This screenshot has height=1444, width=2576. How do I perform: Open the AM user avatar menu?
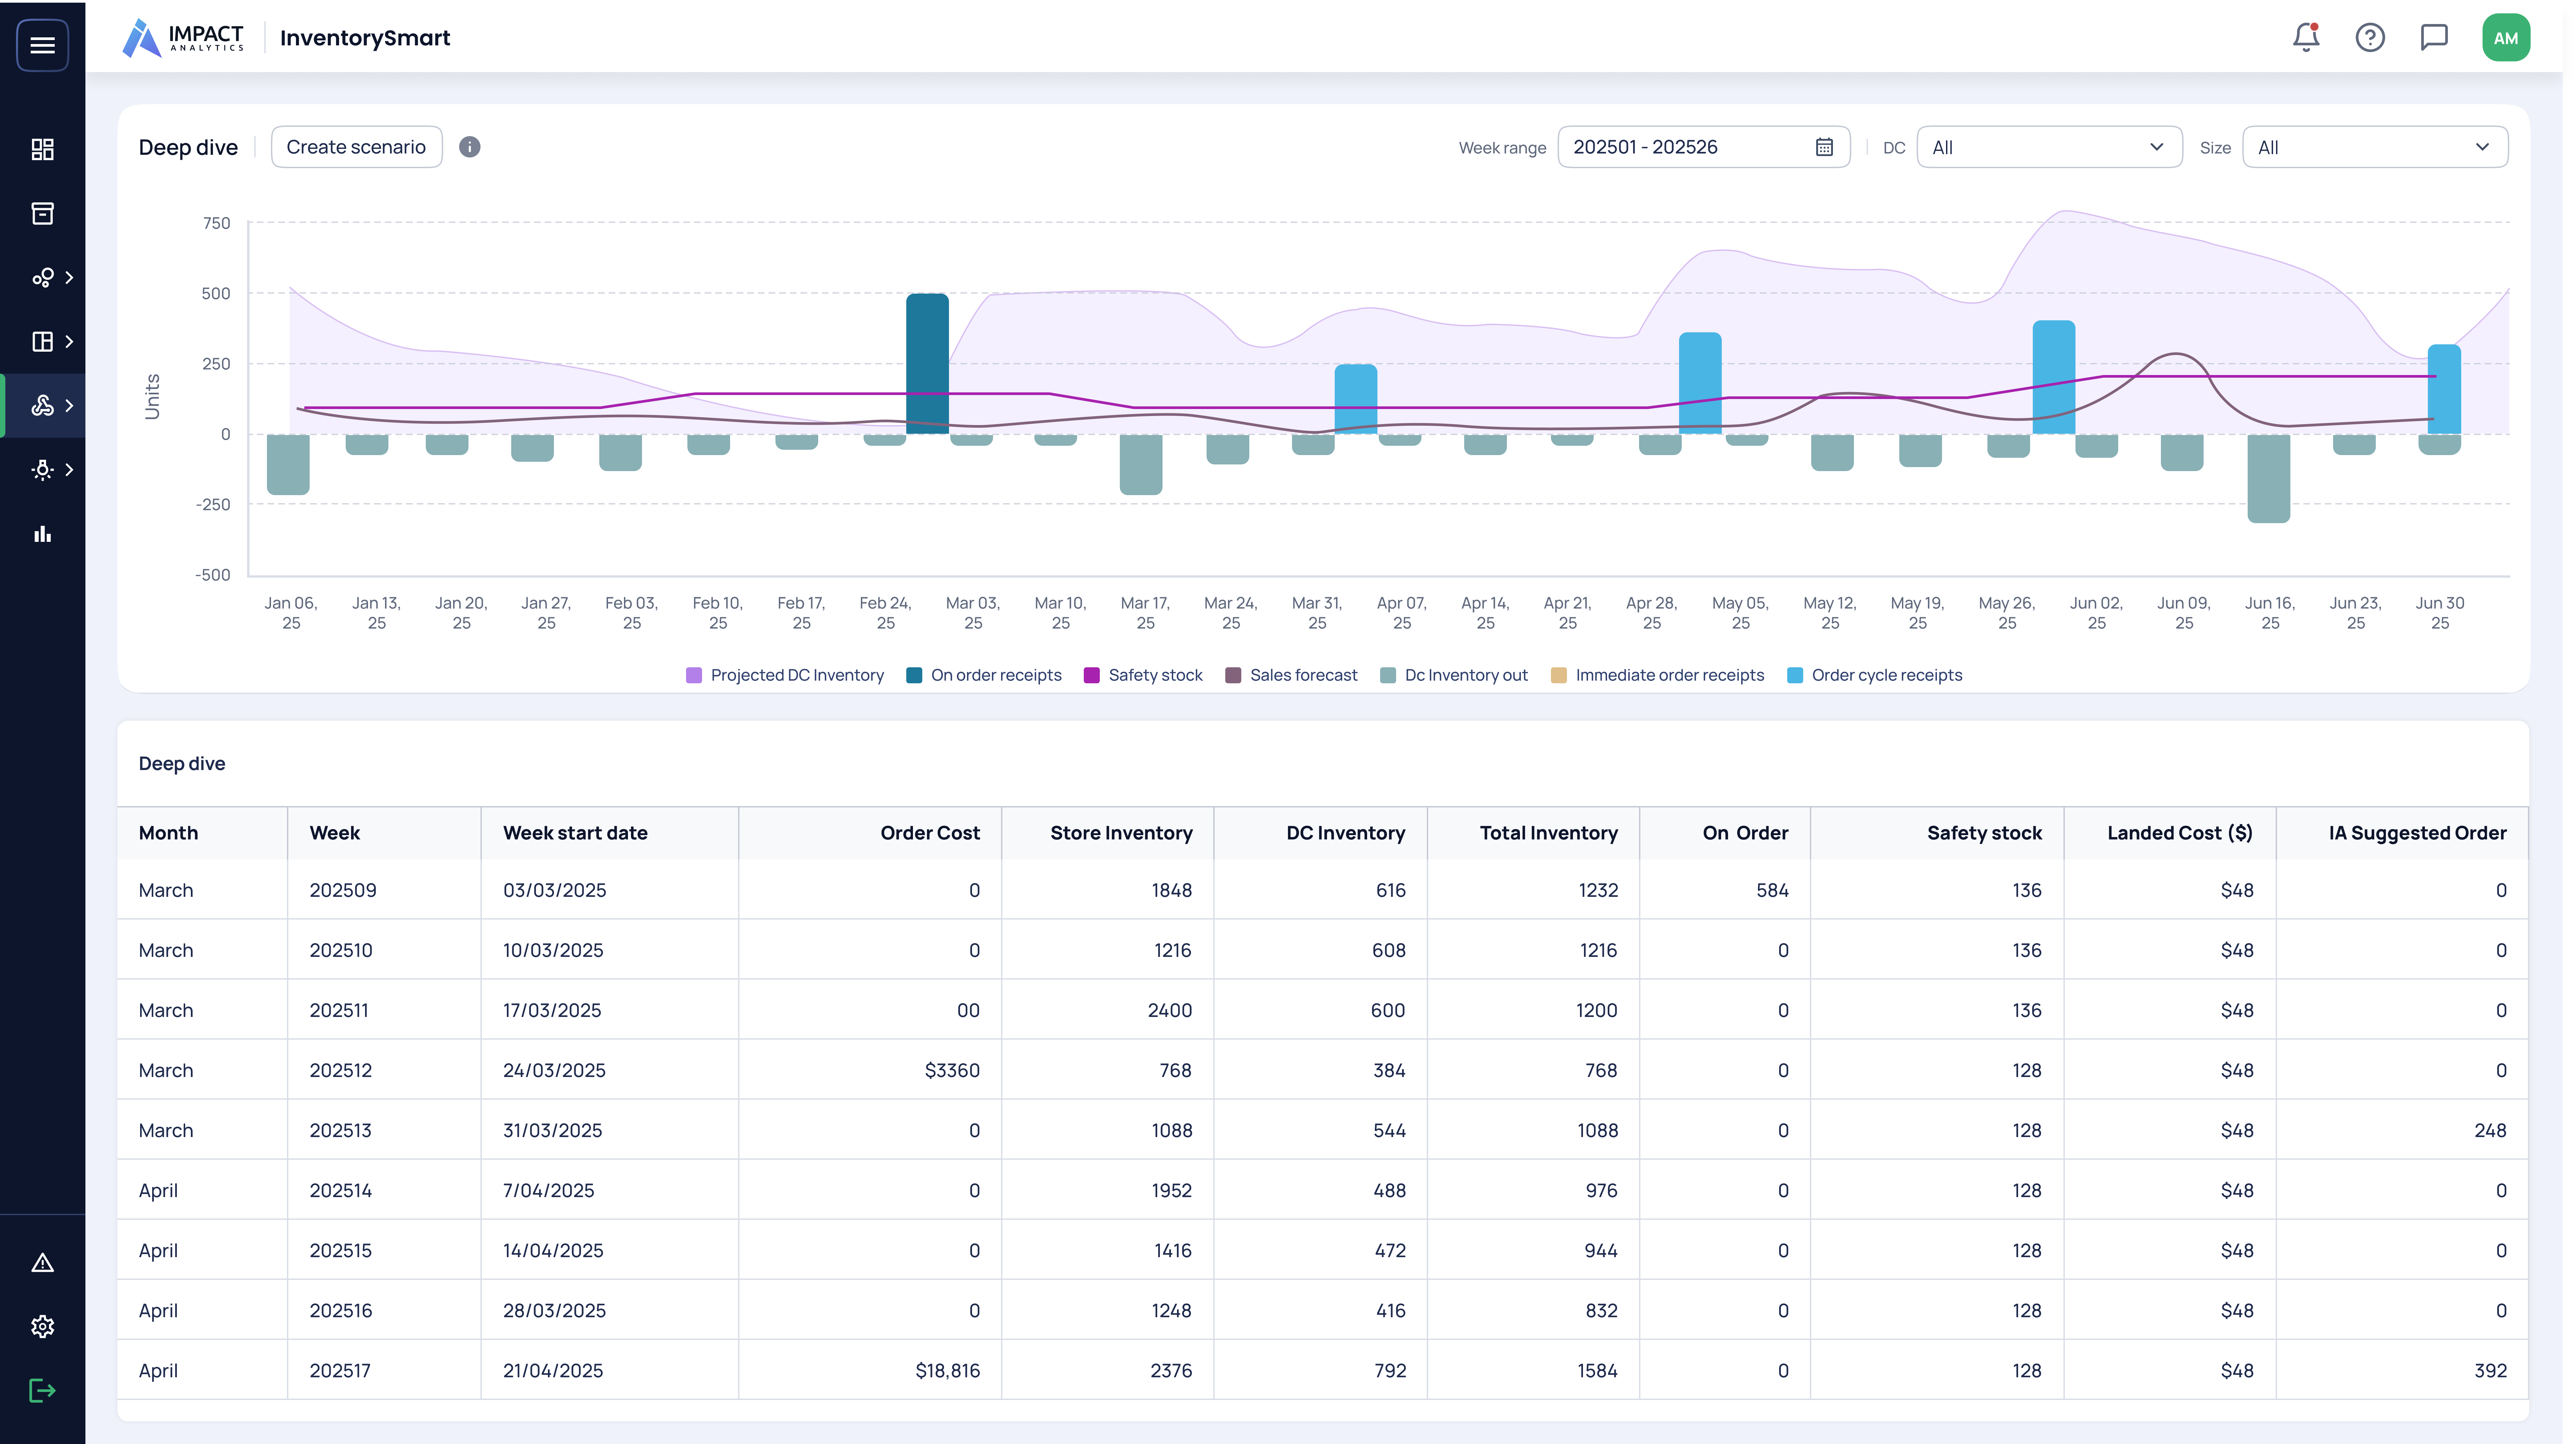[x=2505, y=38]
